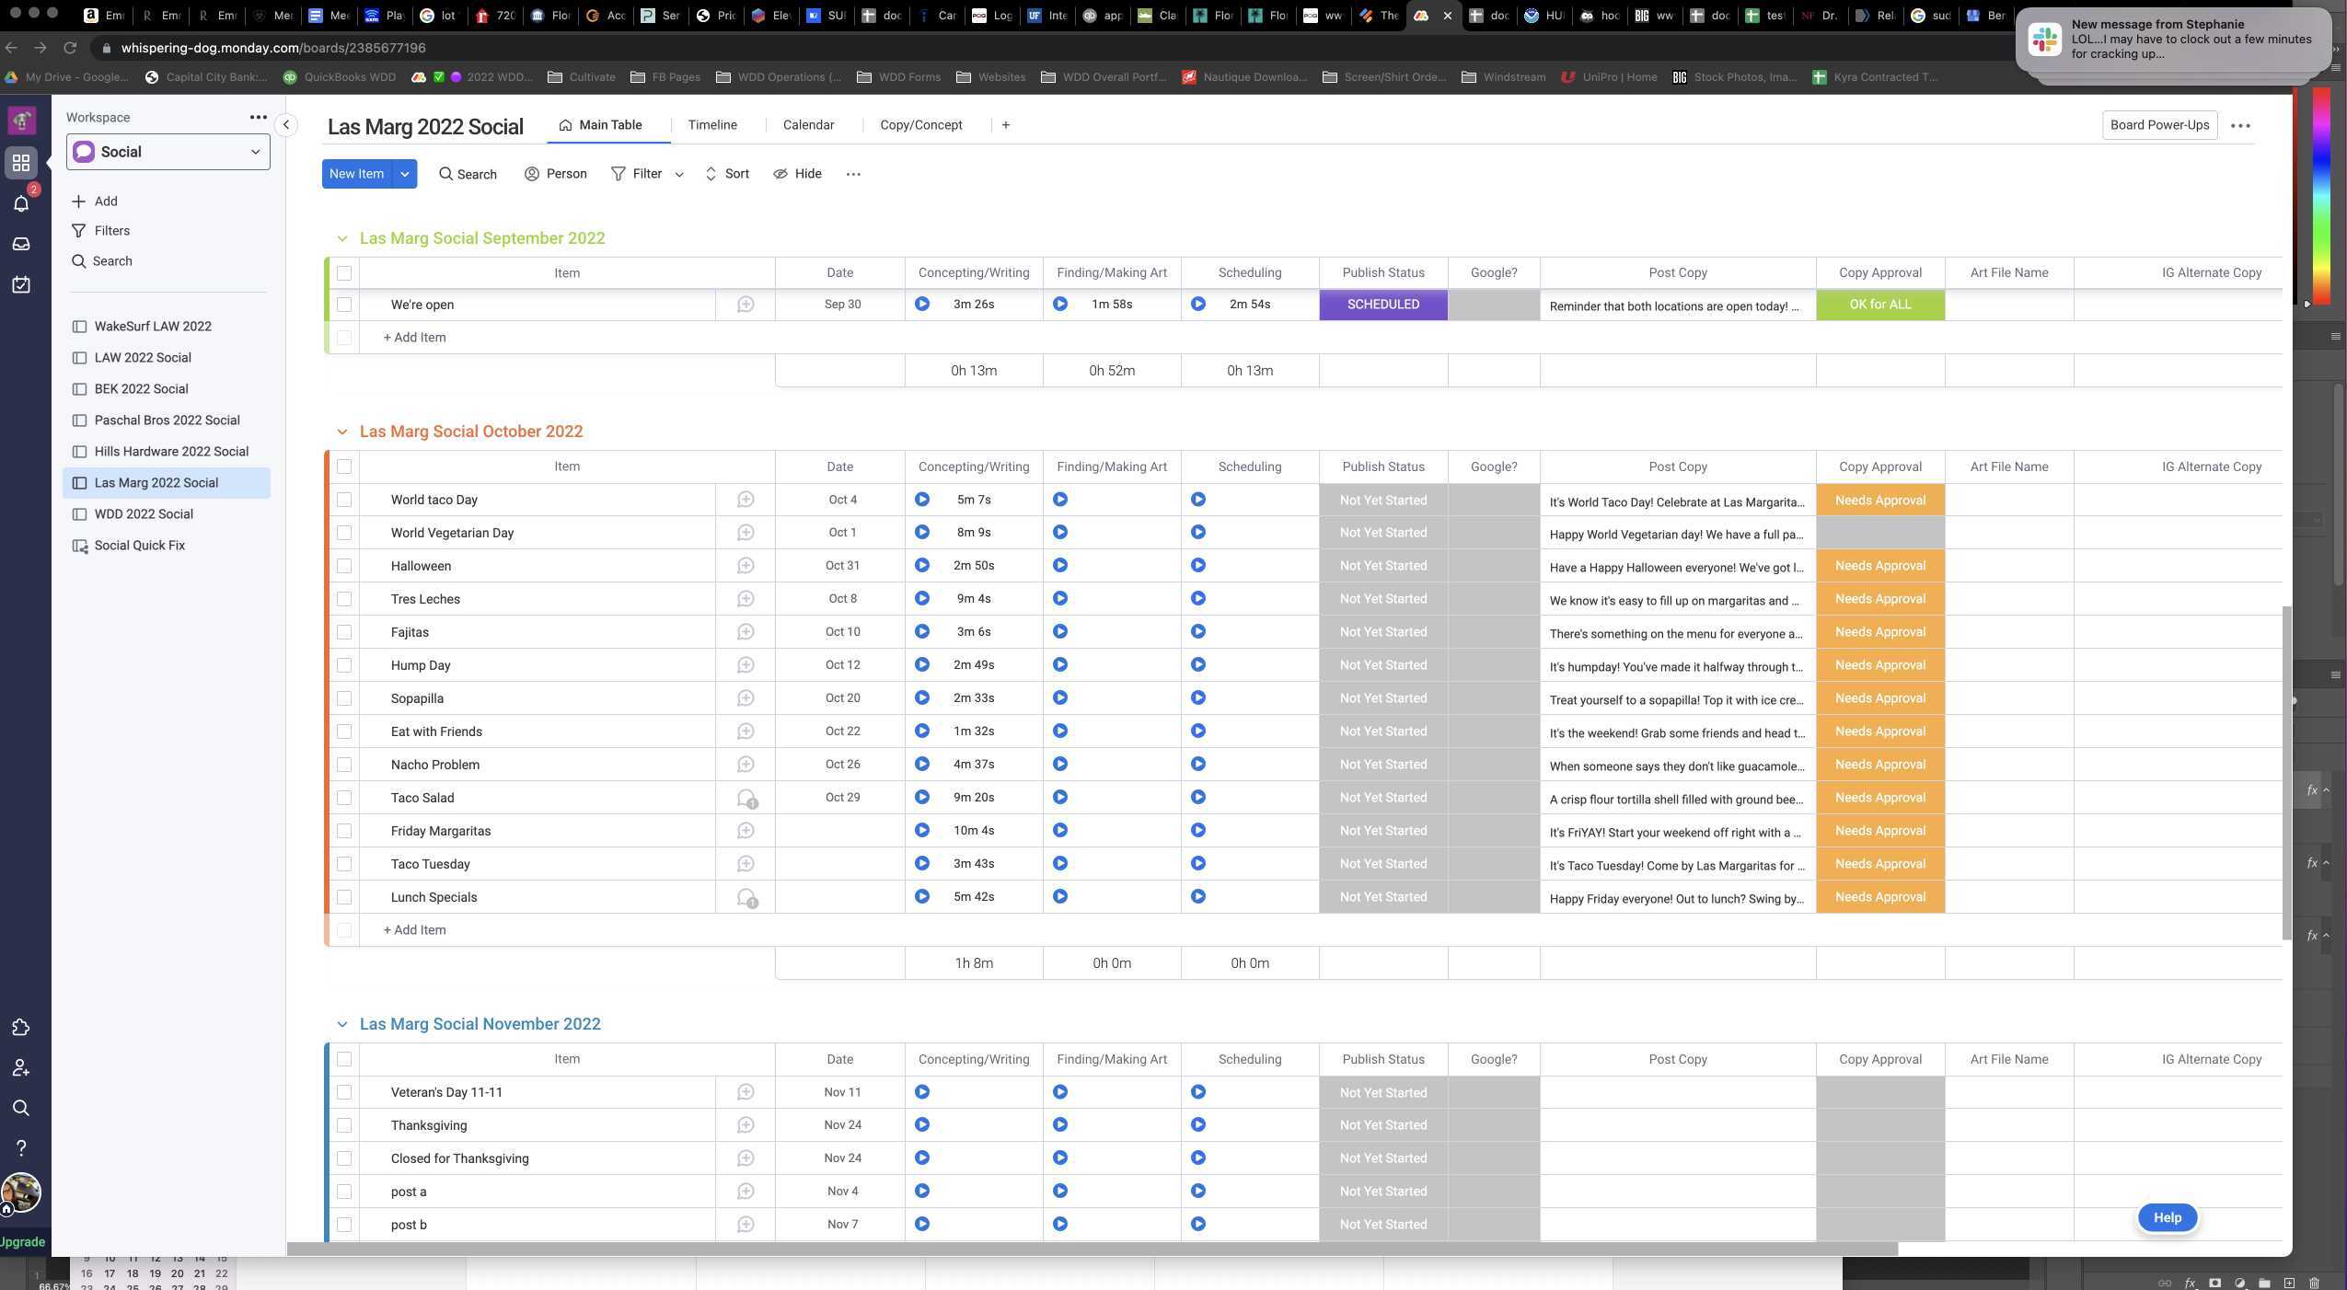This screenshot has height=1290, width=2347.
Task: Set Copy Approval status for Fajitas
Action: (1879, 632)
